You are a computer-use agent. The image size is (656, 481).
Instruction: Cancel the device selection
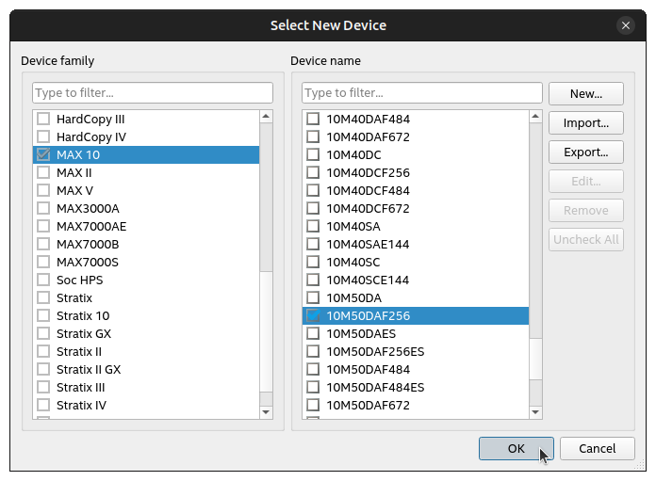[597, 449]
